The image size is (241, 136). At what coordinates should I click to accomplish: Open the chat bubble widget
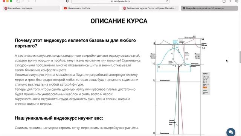231,132
